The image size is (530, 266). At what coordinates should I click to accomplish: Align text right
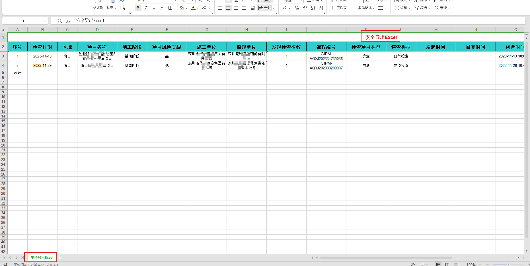tap(236, 8)
